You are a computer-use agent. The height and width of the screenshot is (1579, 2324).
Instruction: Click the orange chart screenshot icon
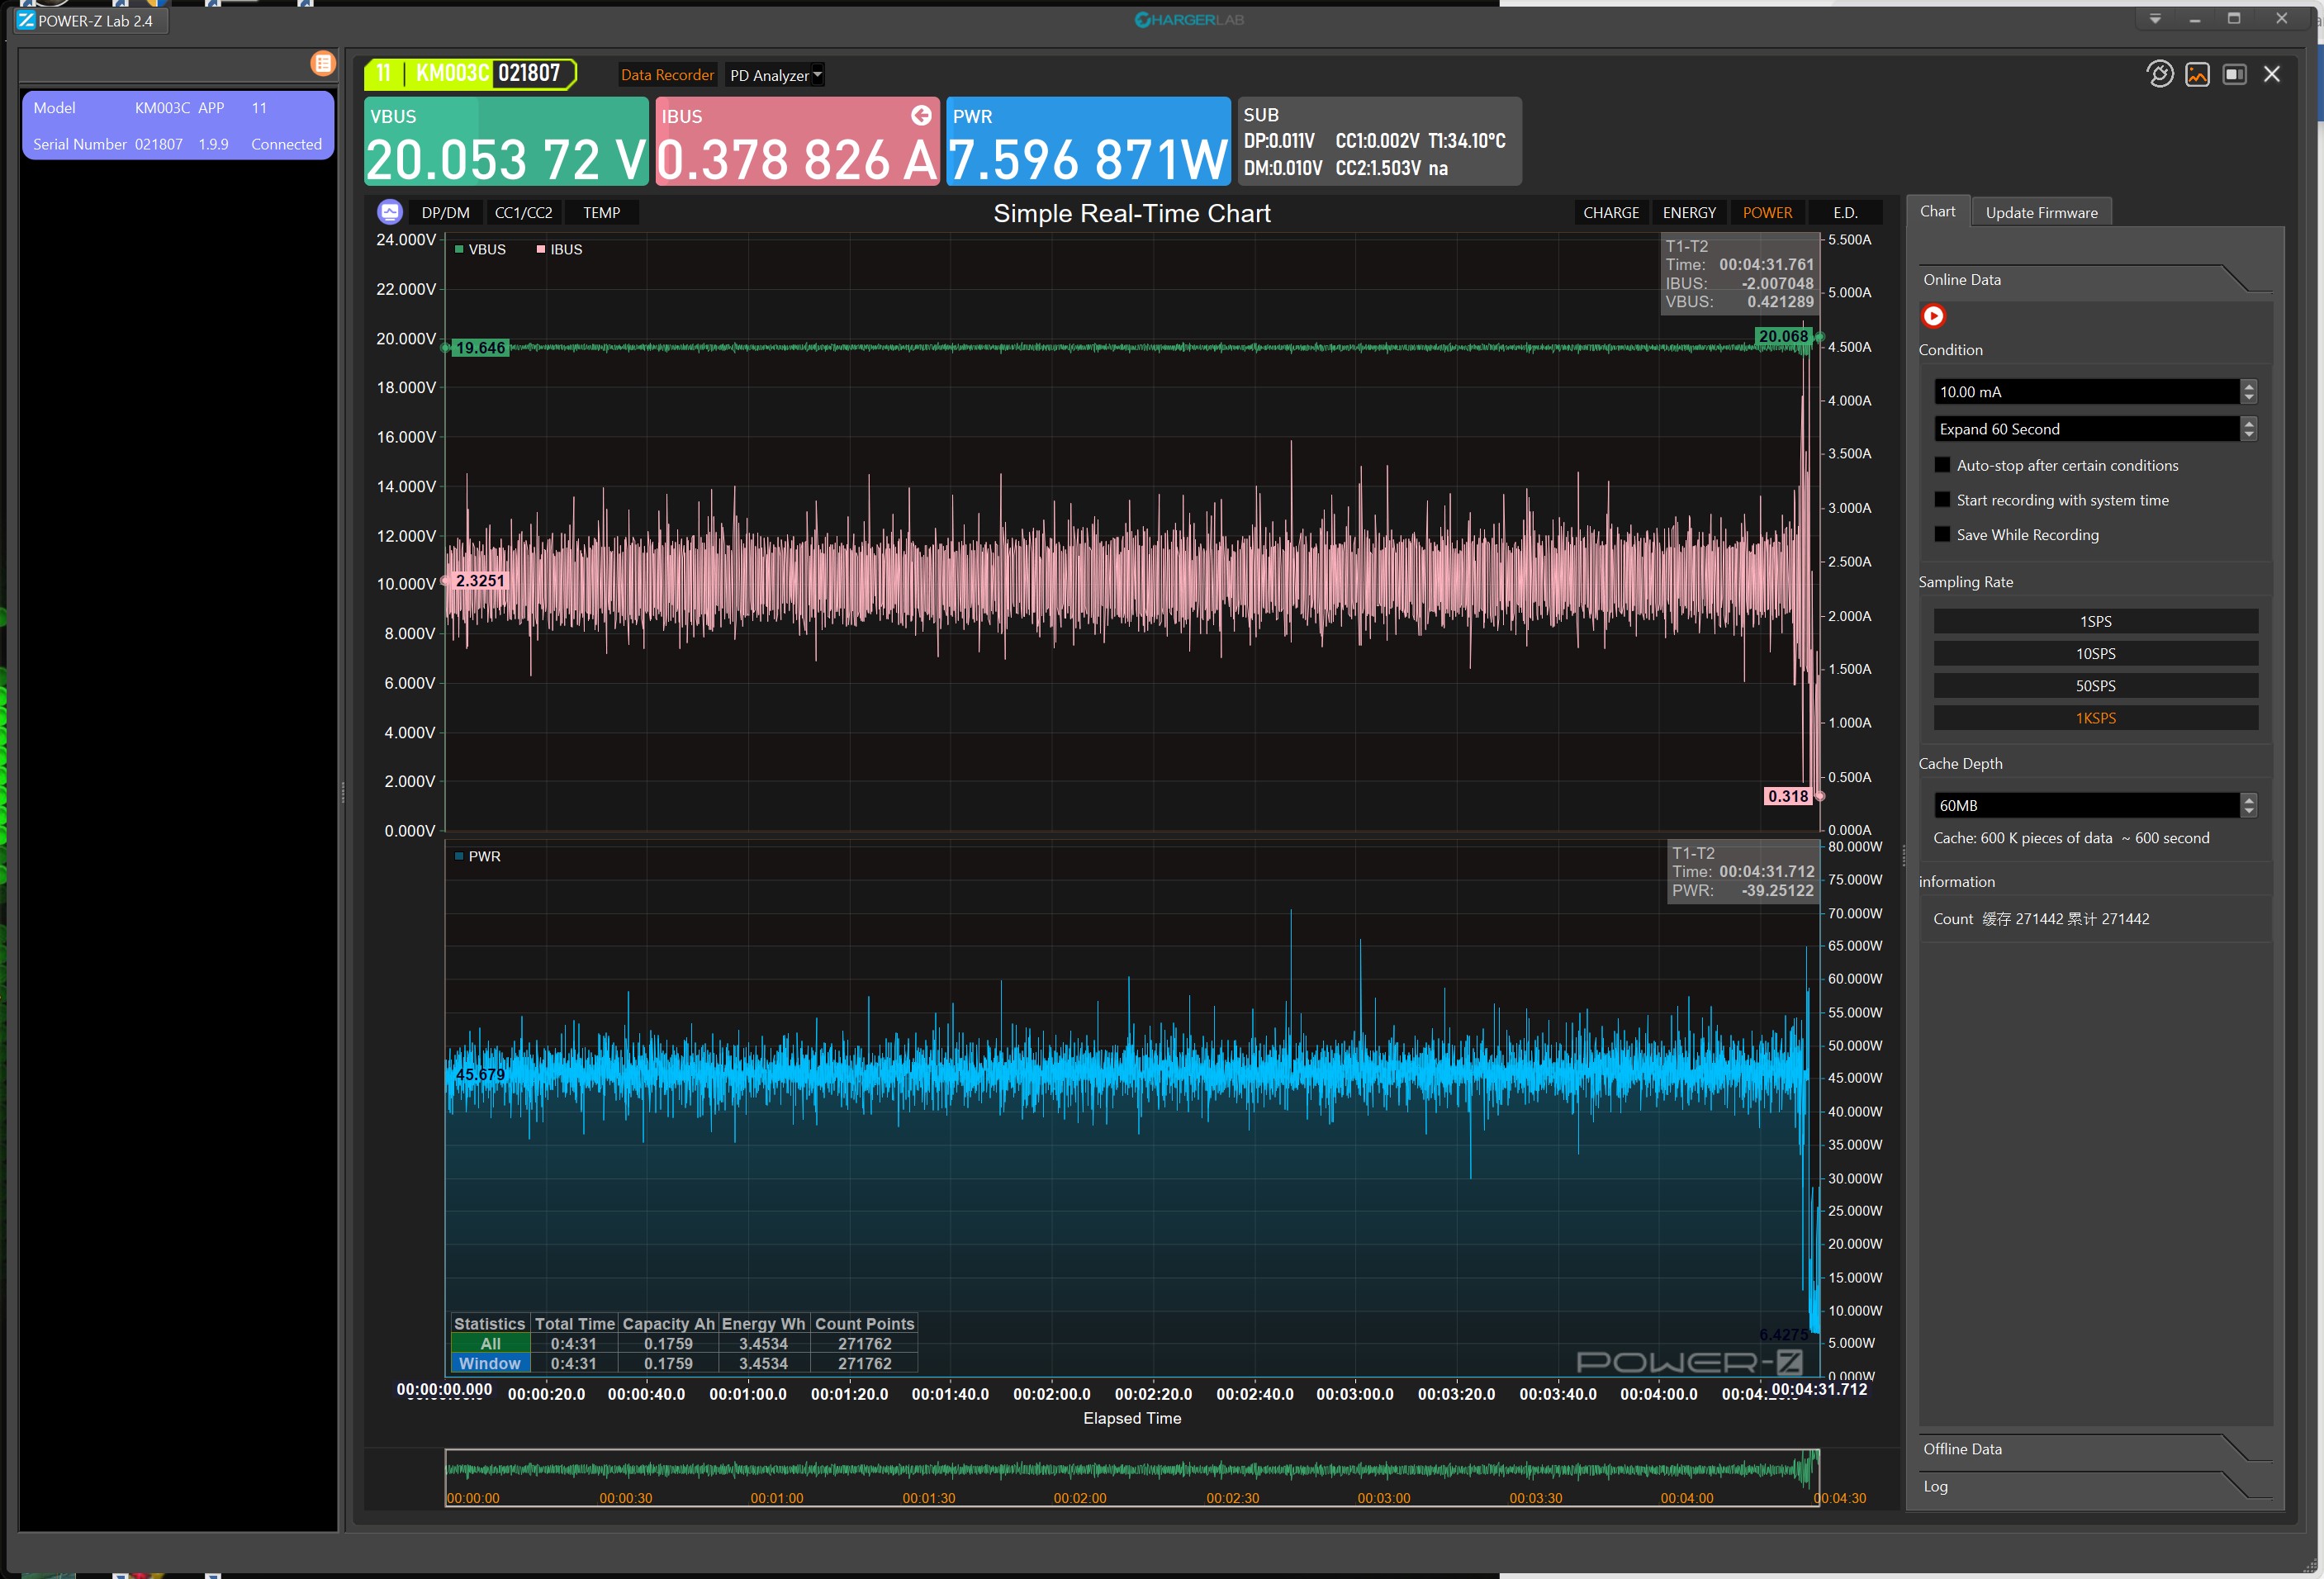click(x=2197, y=74)
